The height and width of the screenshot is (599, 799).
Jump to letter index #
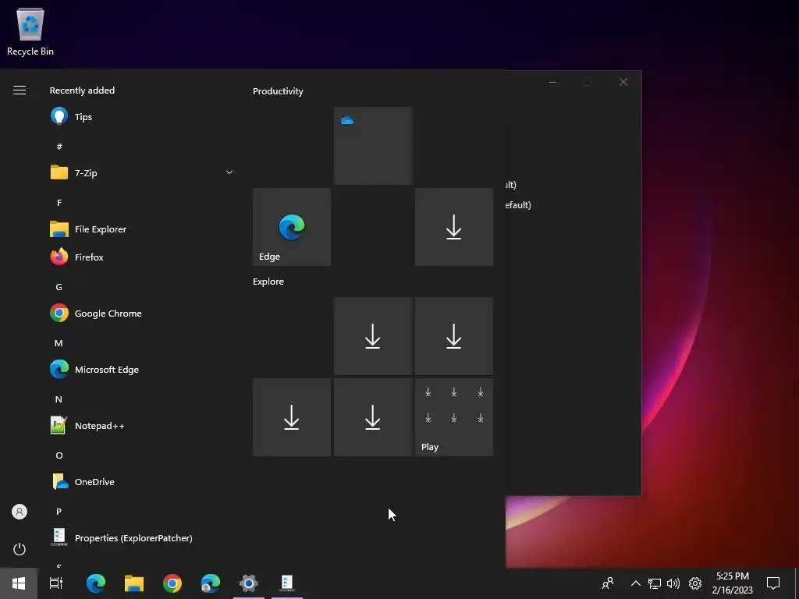coord(59,147)
